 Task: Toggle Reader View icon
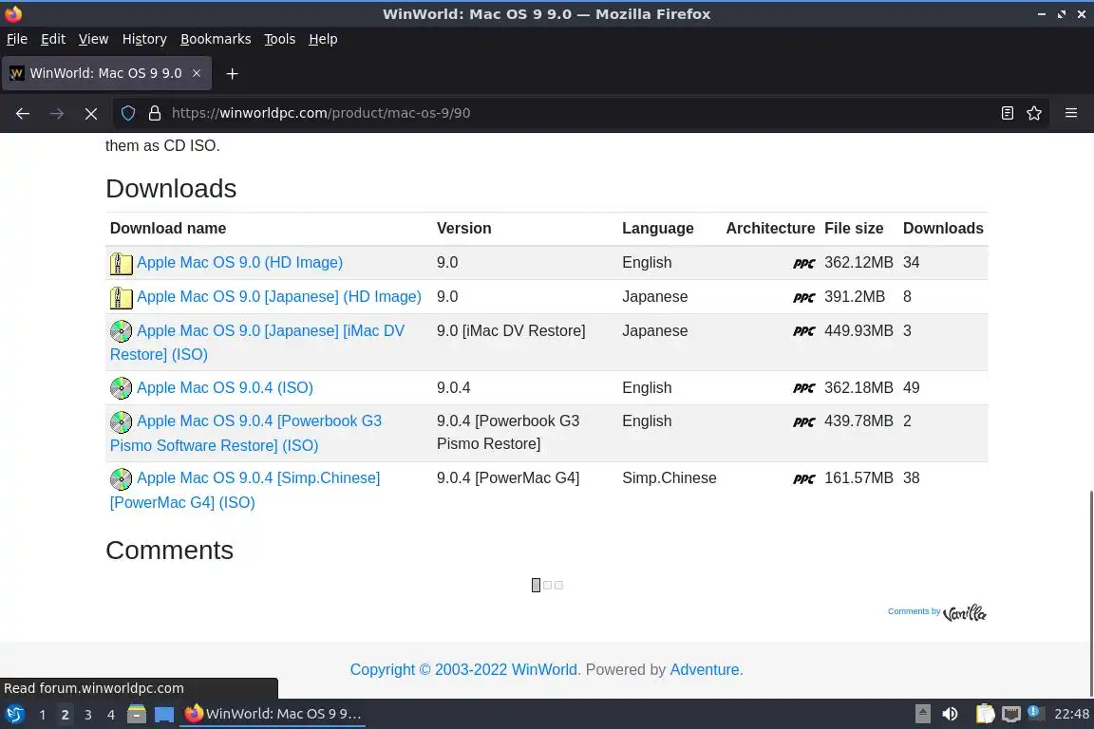coord(1007,113)
